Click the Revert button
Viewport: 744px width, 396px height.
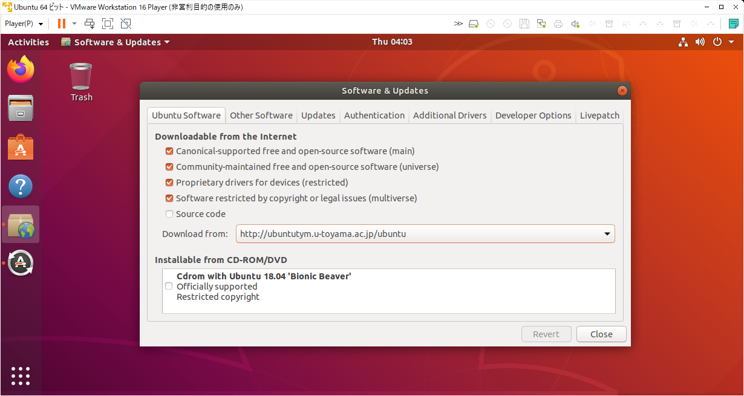click(x=546, y=334)
